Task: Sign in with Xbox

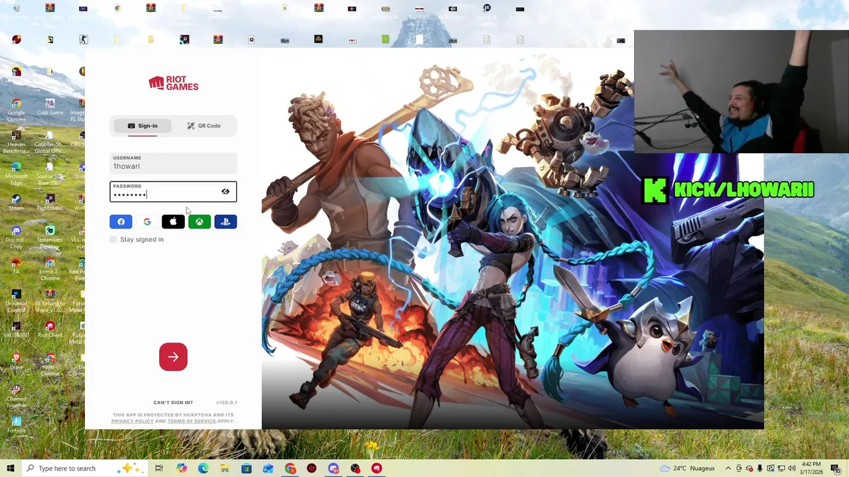Action: (199, 222)
